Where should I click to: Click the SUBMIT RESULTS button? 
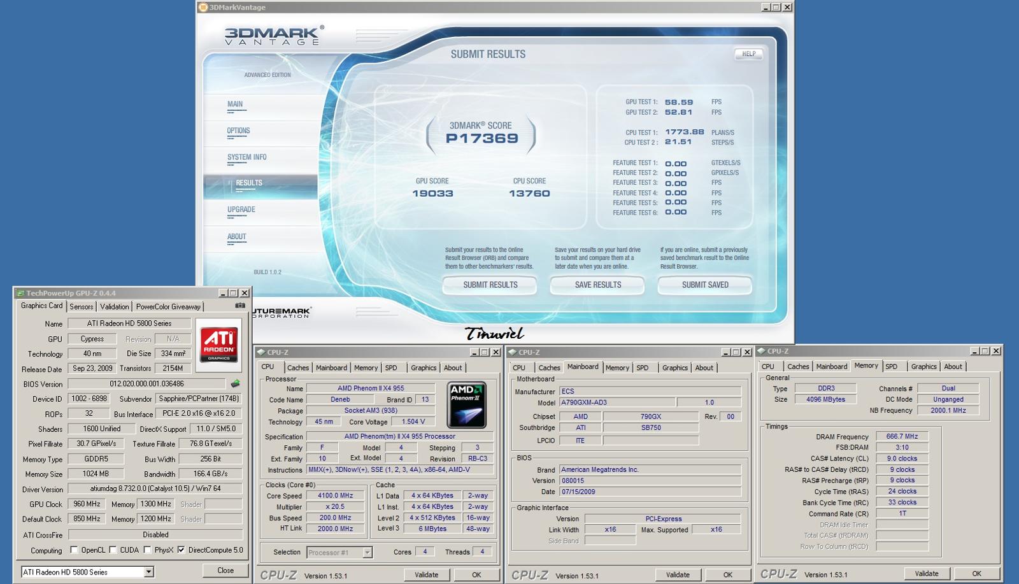[490, 285]
